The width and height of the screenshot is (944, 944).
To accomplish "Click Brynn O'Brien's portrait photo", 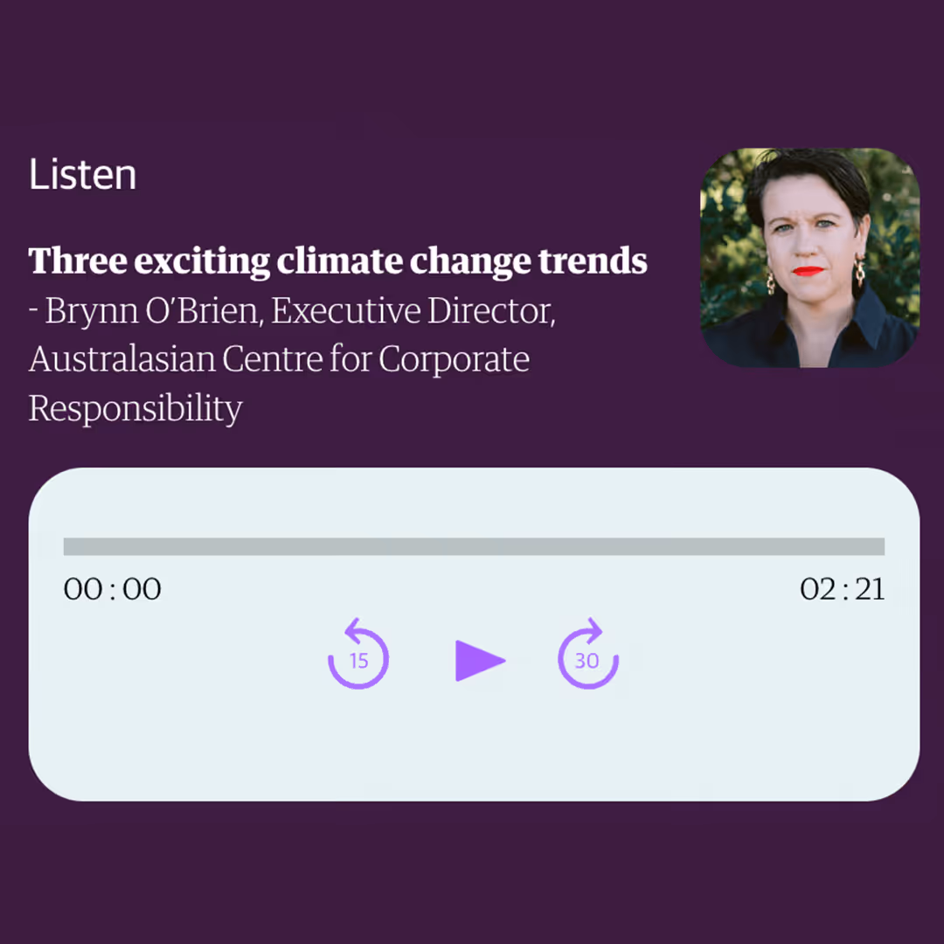I will 809,258.
